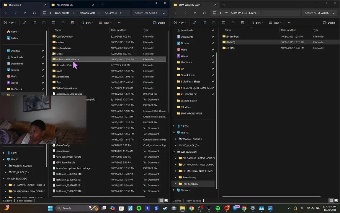Click Documents breadcrumb in address bar

click(x=62, y=13)
